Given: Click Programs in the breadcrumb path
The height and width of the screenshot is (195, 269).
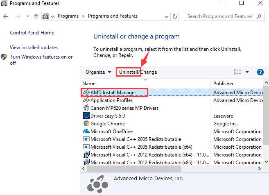Looking at the screenshot, I should [x=68, y=16].
